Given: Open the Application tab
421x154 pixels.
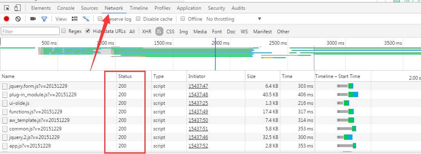Looking at the screenshot, I should 189,8.
